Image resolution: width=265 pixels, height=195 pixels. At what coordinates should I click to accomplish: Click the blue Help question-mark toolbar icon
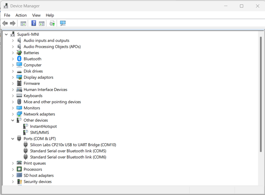34,23
